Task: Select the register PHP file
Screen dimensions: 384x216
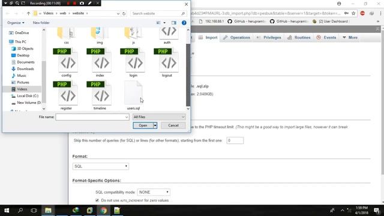Action: (x=66, y=95)
